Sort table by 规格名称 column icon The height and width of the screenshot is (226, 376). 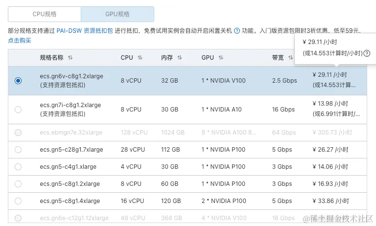[x=70, y=58]
